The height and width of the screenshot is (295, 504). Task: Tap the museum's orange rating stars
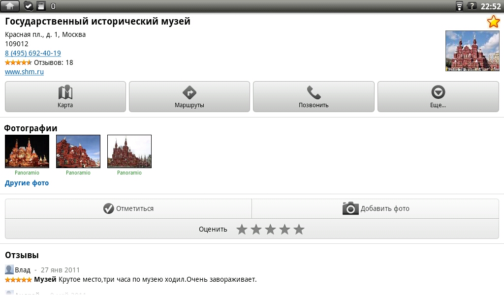[18, 62]
